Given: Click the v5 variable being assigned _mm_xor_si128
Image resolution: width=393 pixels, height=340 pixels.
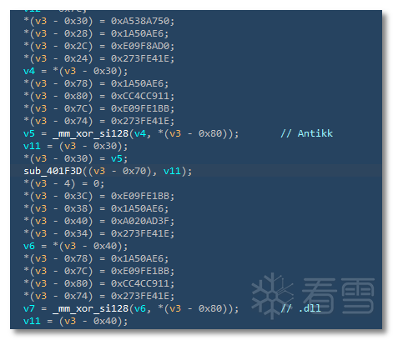Looking at the screenshot, I should tap(29, 133).
